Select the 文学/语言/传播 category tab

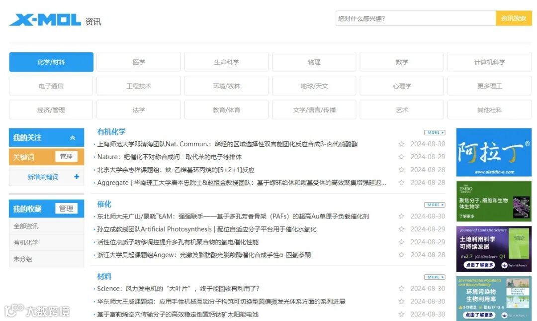[314, 110]
